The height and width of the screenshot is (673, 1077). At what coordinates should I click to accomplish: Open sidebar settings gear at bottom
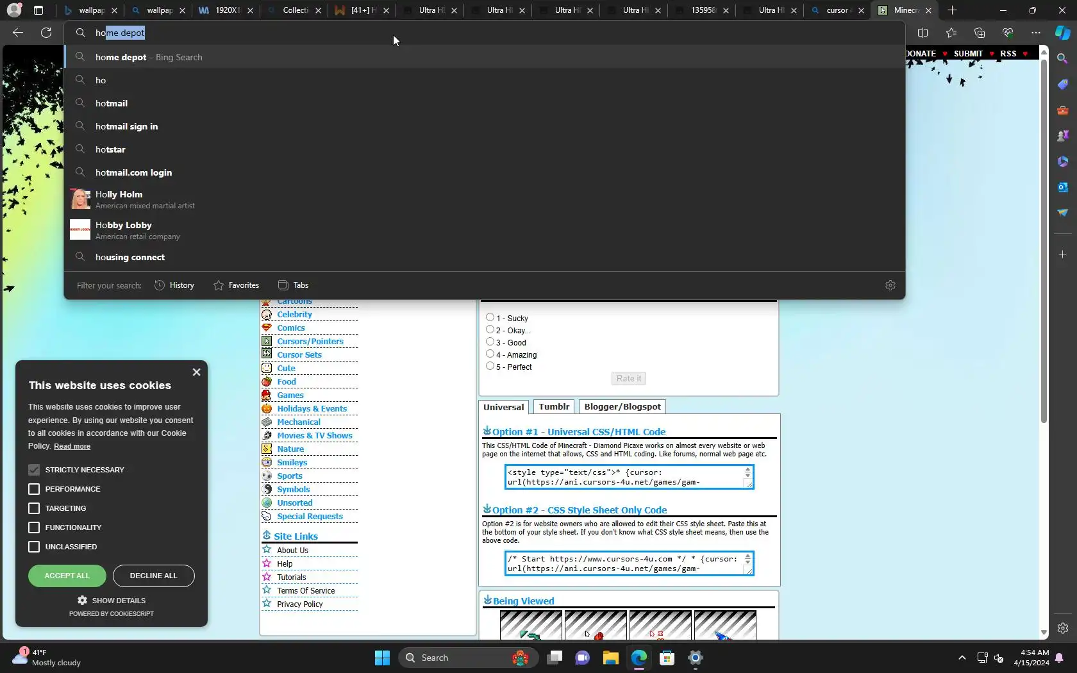[1062, 628]
